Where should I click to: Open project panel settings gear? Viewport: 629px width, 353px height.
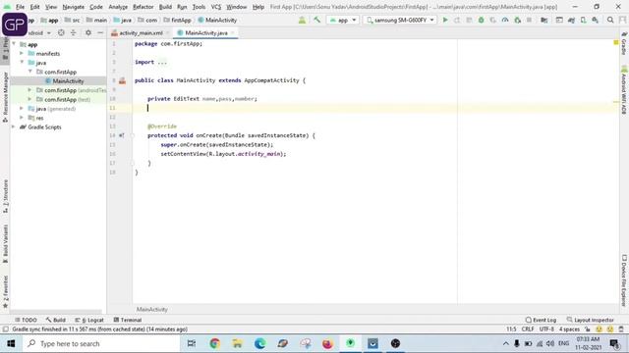click(x=88, y=32)
